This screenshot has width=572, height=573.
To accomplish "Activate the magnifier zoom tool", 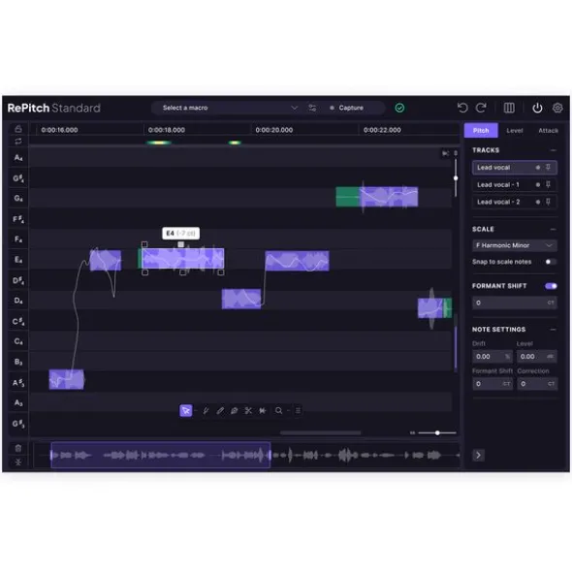I will [278, 411].
